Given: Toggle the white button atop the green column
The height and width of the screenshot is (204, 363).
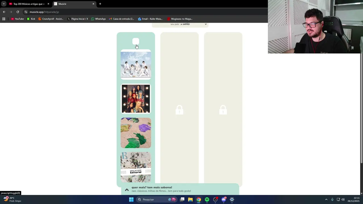Looking at the screenshot, I should pyautogui.click(x=136, y=42).
